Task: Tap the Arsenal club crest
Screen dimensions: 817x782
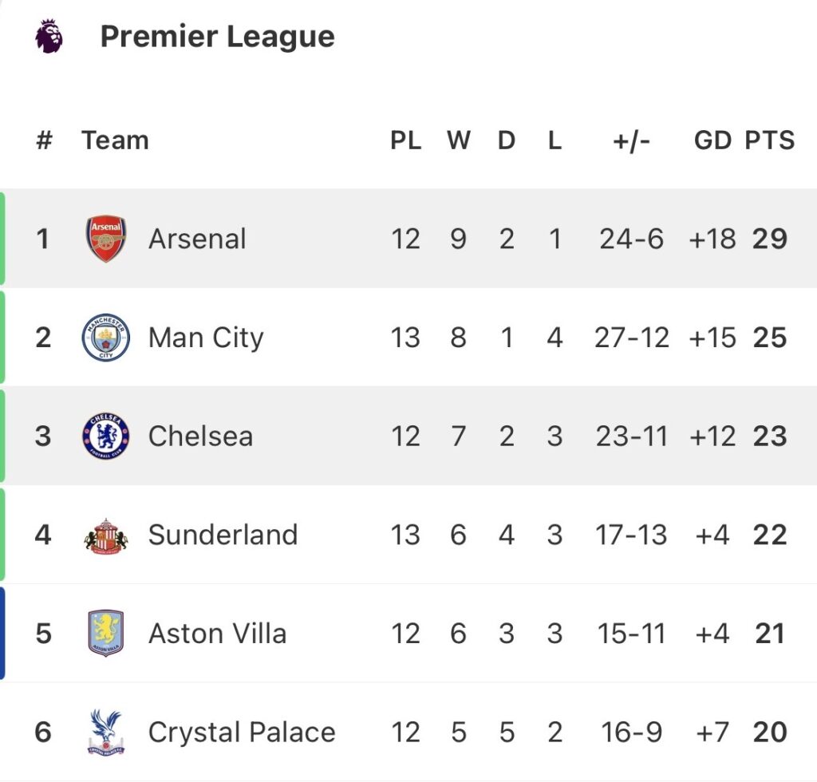Action: click(x=106, y=239)
